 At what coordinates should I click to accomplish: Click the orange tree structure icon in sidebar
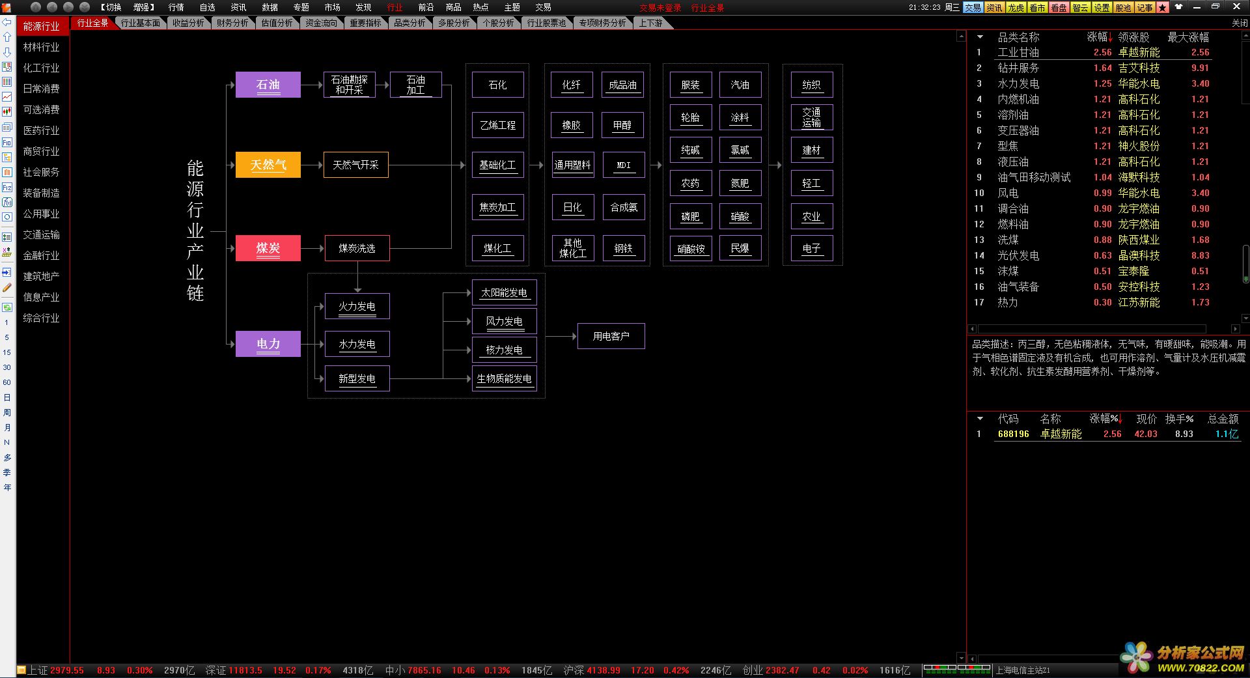click(x=7, y=157)
